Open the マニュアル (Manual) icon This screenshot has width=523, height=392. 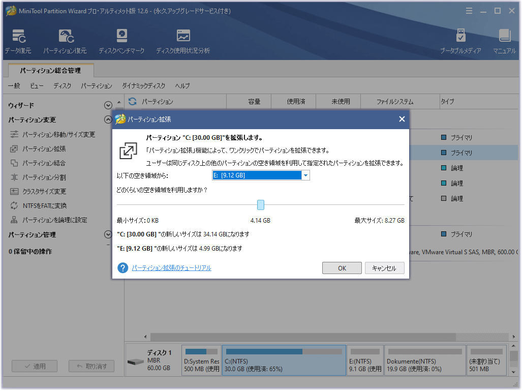click(x=504, y=41)
